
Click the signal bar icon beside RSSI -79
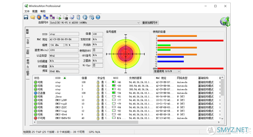tap(114, 103)
